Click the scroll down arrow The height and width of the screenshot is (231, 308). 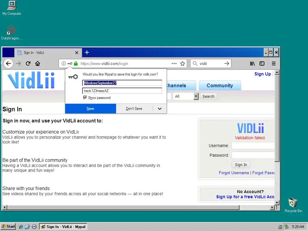pos(277,202)
